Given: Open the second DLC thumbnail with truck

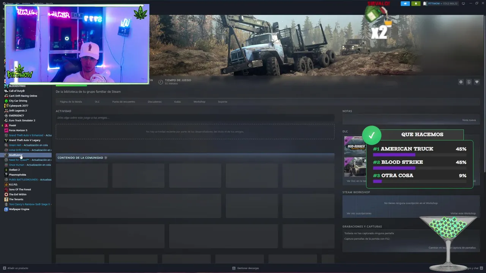Looking at the screenshot, I should point(355,167).
